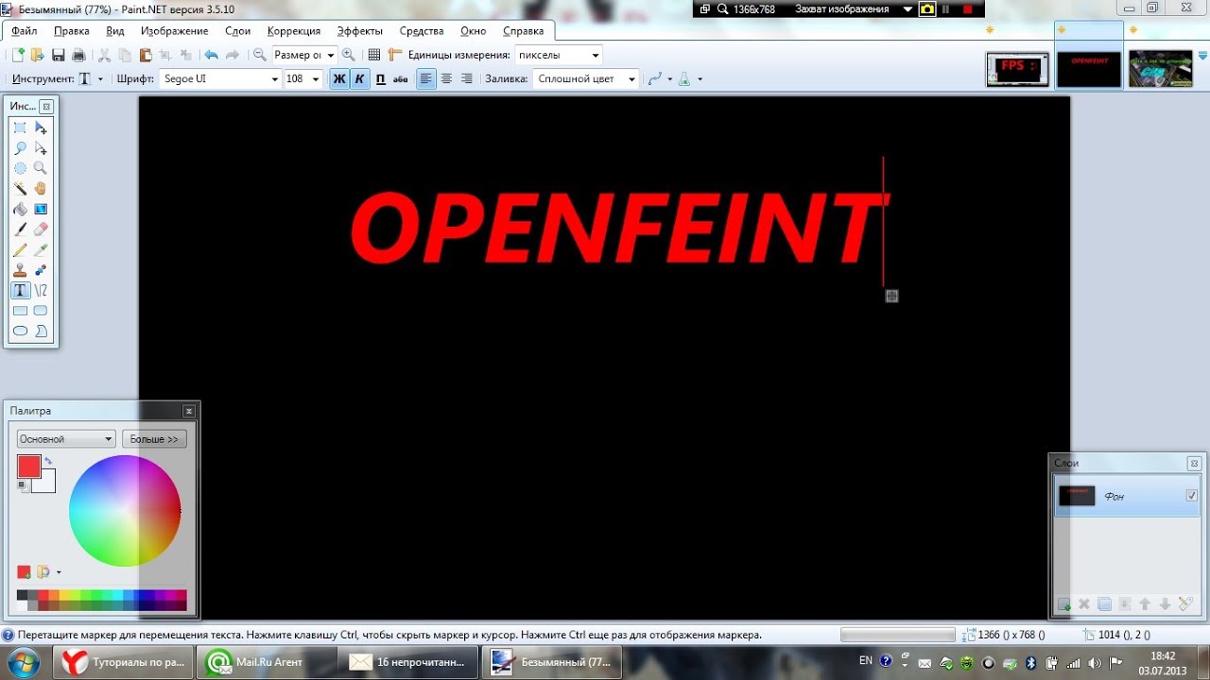The image size is (1210, 680).
Task: Select the Paint Bucket tool
Action: click(20, 209)
